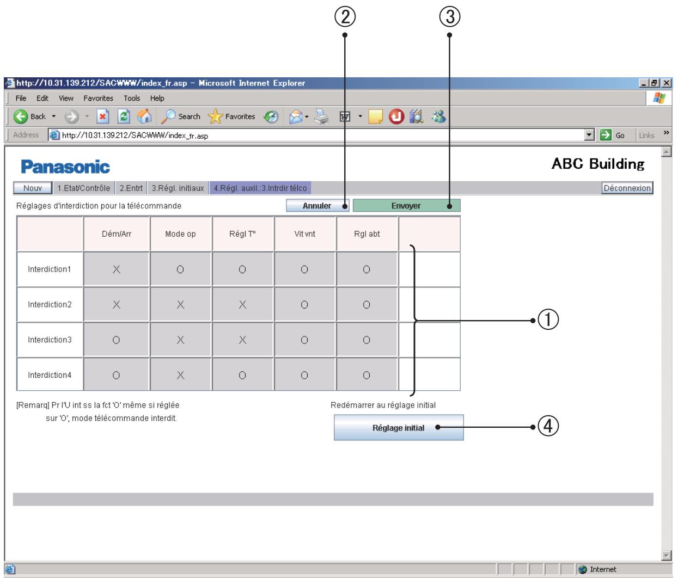This screenshot has width=678, height=578.
Task: Toggle Interdiction2 Dém/Arr cell
Action: (x=116, y=305)
